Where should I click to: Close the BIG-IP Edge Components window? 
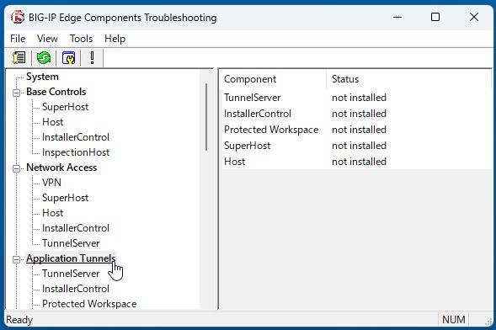click(474, 17)
